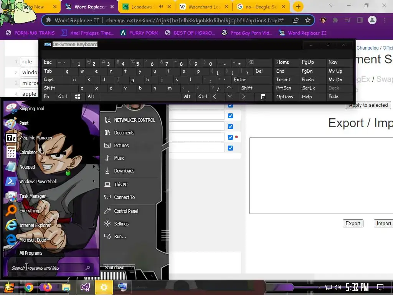Click the Chrome taskbar icon
This screenshot has height=295, width=393.
coord(28,287)
